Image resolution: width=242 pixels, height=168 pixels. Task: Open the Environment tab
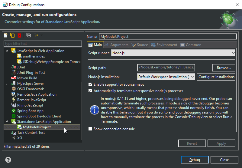(x=164, y=45)
